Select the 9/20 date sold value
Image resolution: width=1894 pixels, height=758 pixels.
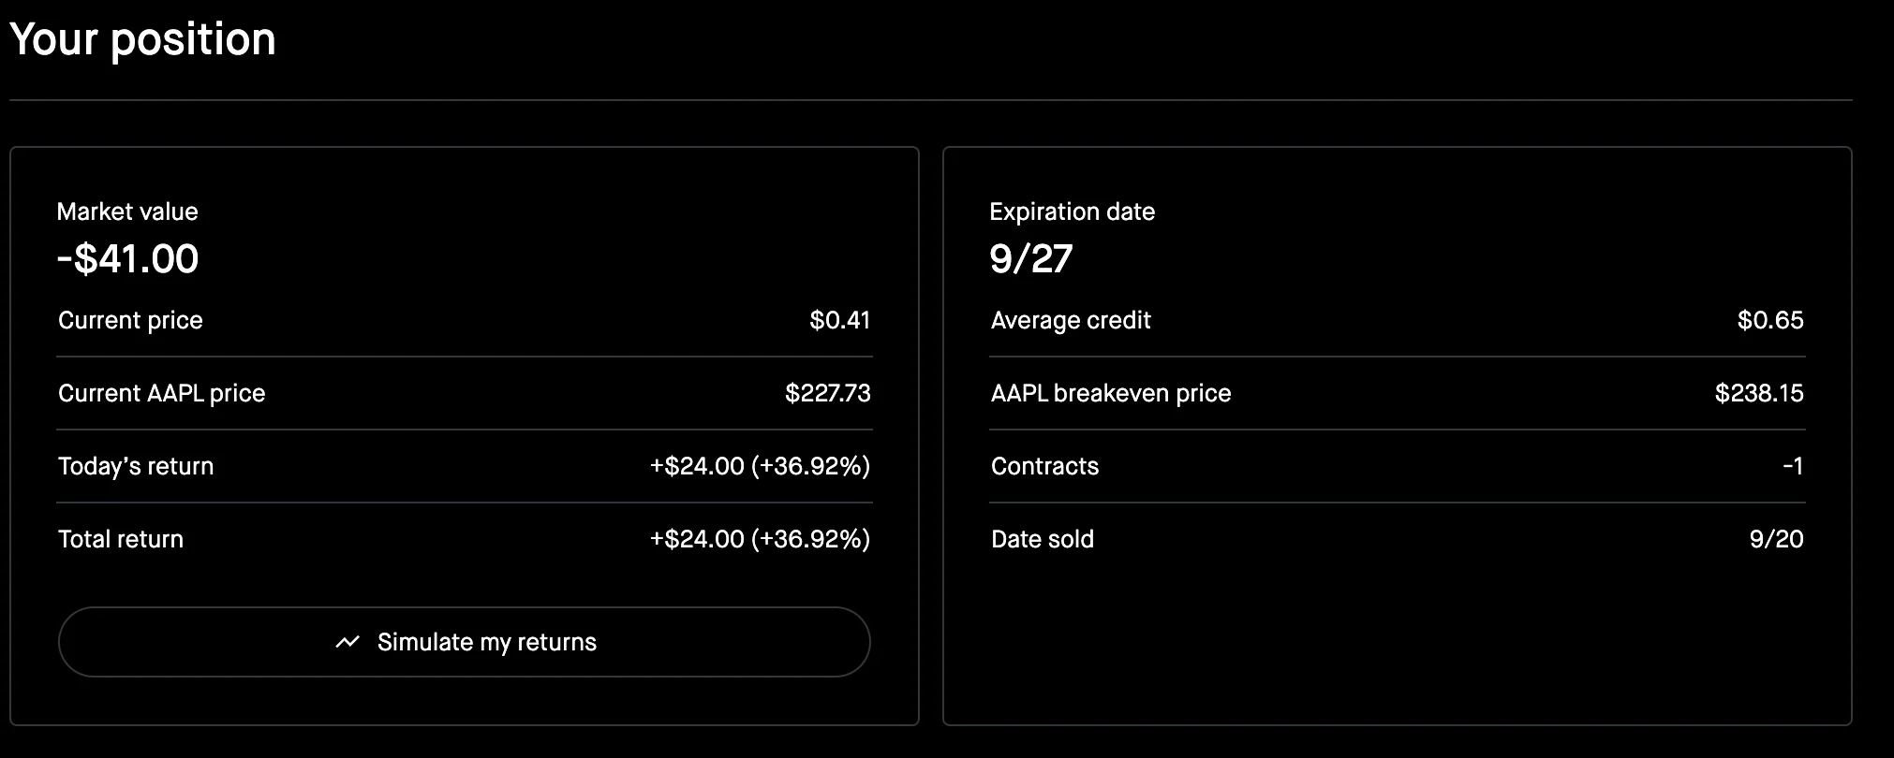pos(1776,539)
